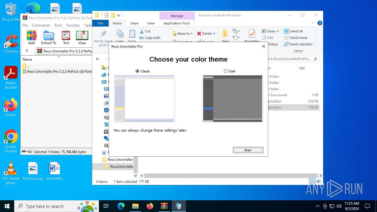This screenshot has width=377, height=212.
Task: Collapse the File Explorer ribbon
Action: pyautogui.click(x=313, y=23)
